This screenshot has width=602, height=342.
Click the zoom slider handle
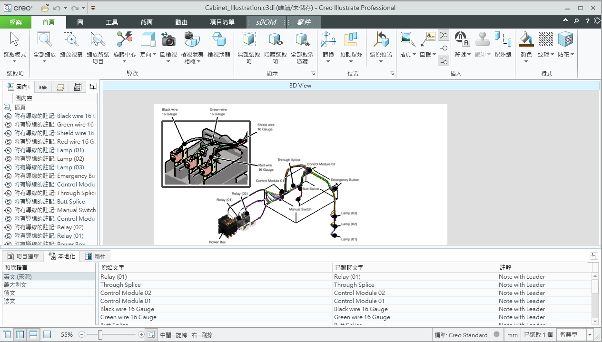click(x=100, y=335)
